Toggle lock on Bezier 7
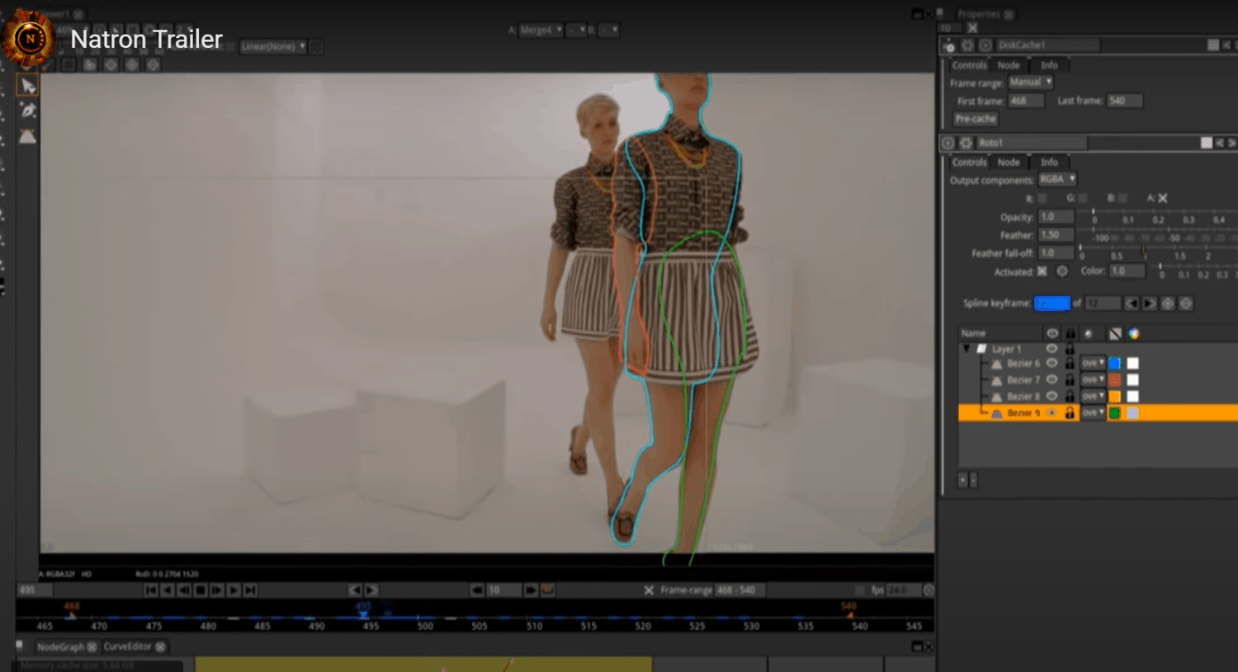 1070,379
